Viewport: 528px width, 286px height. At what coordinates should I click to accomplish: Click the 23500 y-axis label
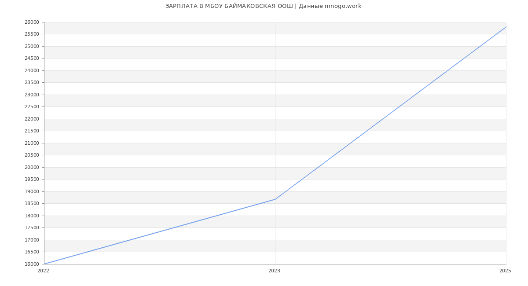pos(32,83)
